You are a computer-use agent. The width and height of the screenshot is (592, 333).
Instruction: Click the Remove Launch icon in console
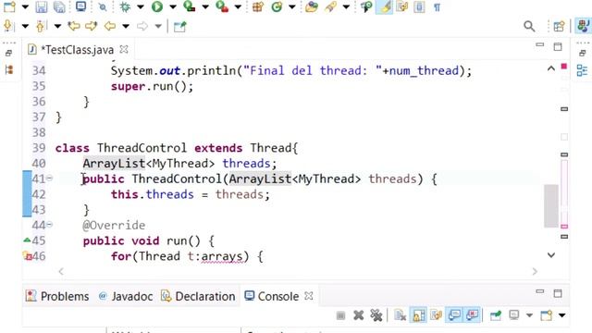tap(358, 315)
